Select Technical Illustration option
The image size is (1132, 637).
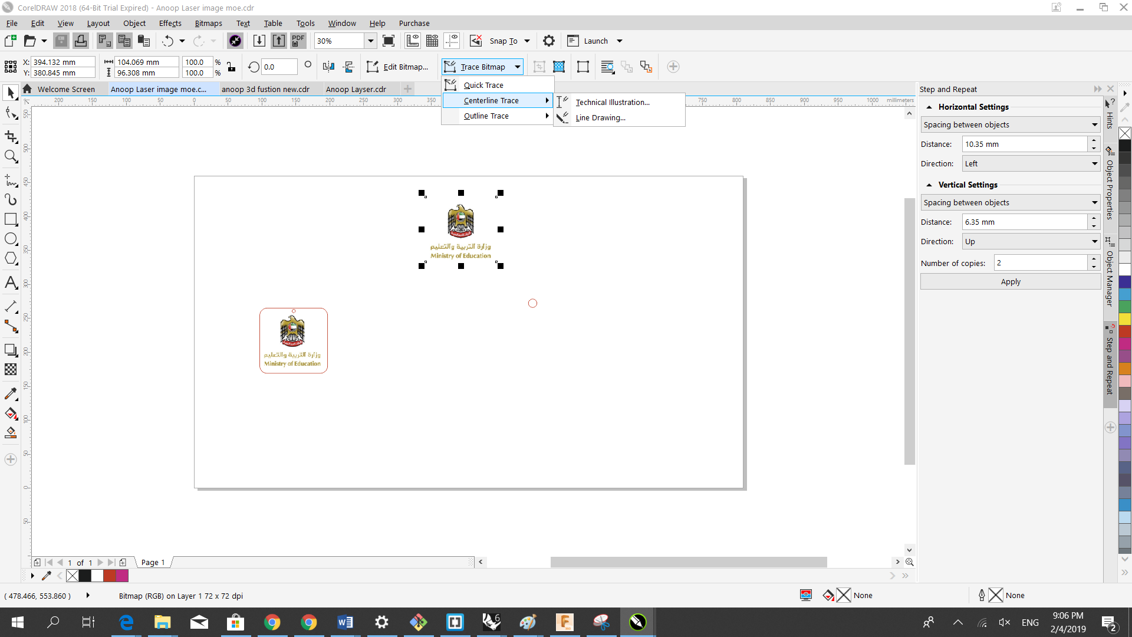[620, 102]
